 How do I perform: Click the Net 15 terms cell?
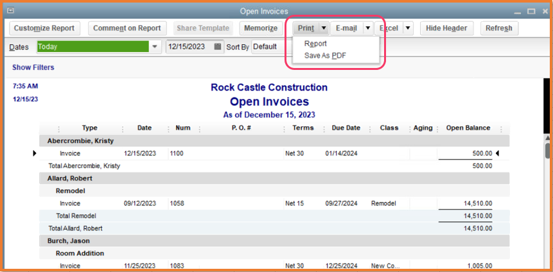click(x=295, y=203)
